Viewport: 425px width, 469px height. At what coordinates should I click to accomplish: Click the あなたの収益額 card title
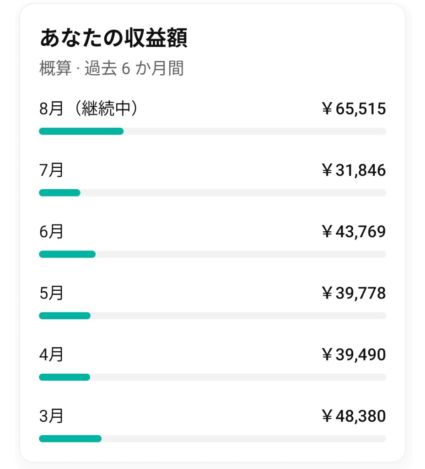pos(113,39)
